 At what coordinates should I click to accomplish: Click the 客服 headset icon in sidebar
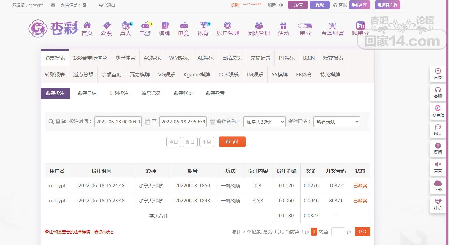coord(438,90)
